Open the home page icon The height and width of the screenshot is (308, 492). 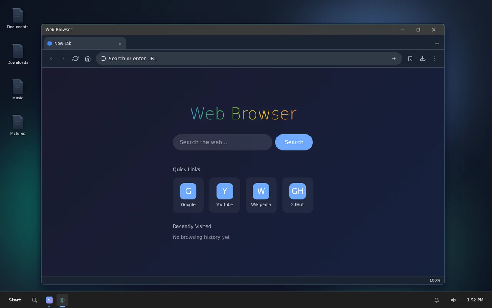point(88,59)
